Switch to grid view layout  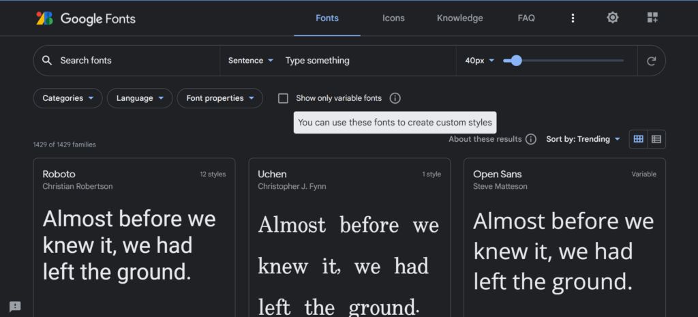pyautogui.click(x=638, y=139)
